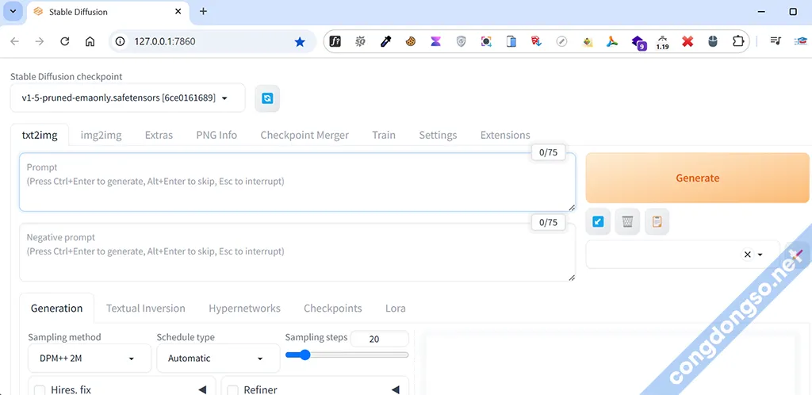Click the address bar showing 127.0.0.1:7860
The image size is (812, 395).
(213, 41)
